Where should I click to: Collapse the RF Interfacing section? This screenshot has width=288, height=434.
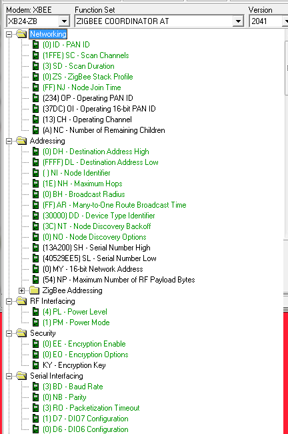[9, 301]
